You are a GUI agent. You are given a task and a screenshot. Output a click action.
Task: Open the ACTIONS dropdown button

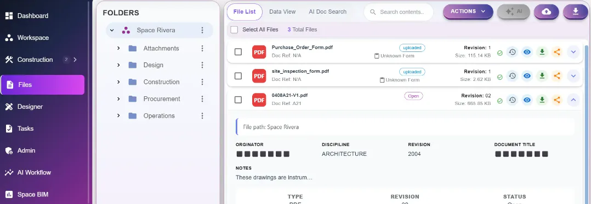pyautogui.click(x=468, y=11)
